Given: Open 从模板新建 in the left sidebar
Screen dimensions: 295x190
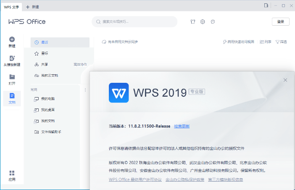Looking at the screenshot, I should [x=12, y=58].
